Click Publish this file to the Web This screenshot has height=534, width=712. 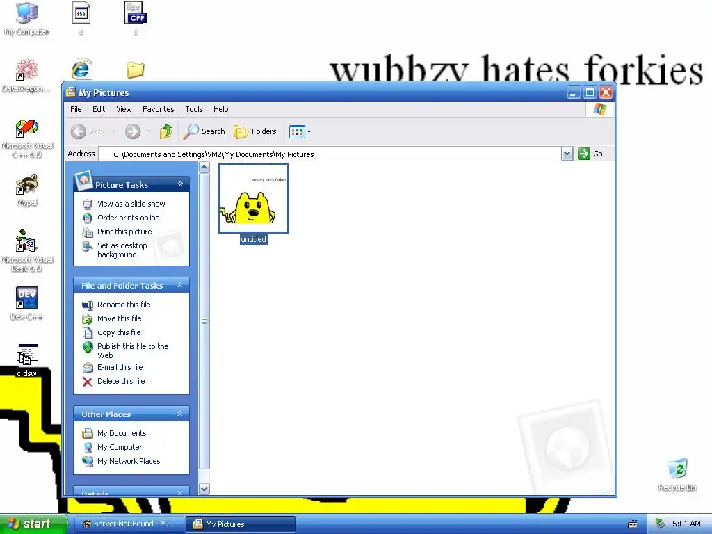coord(133,350)
